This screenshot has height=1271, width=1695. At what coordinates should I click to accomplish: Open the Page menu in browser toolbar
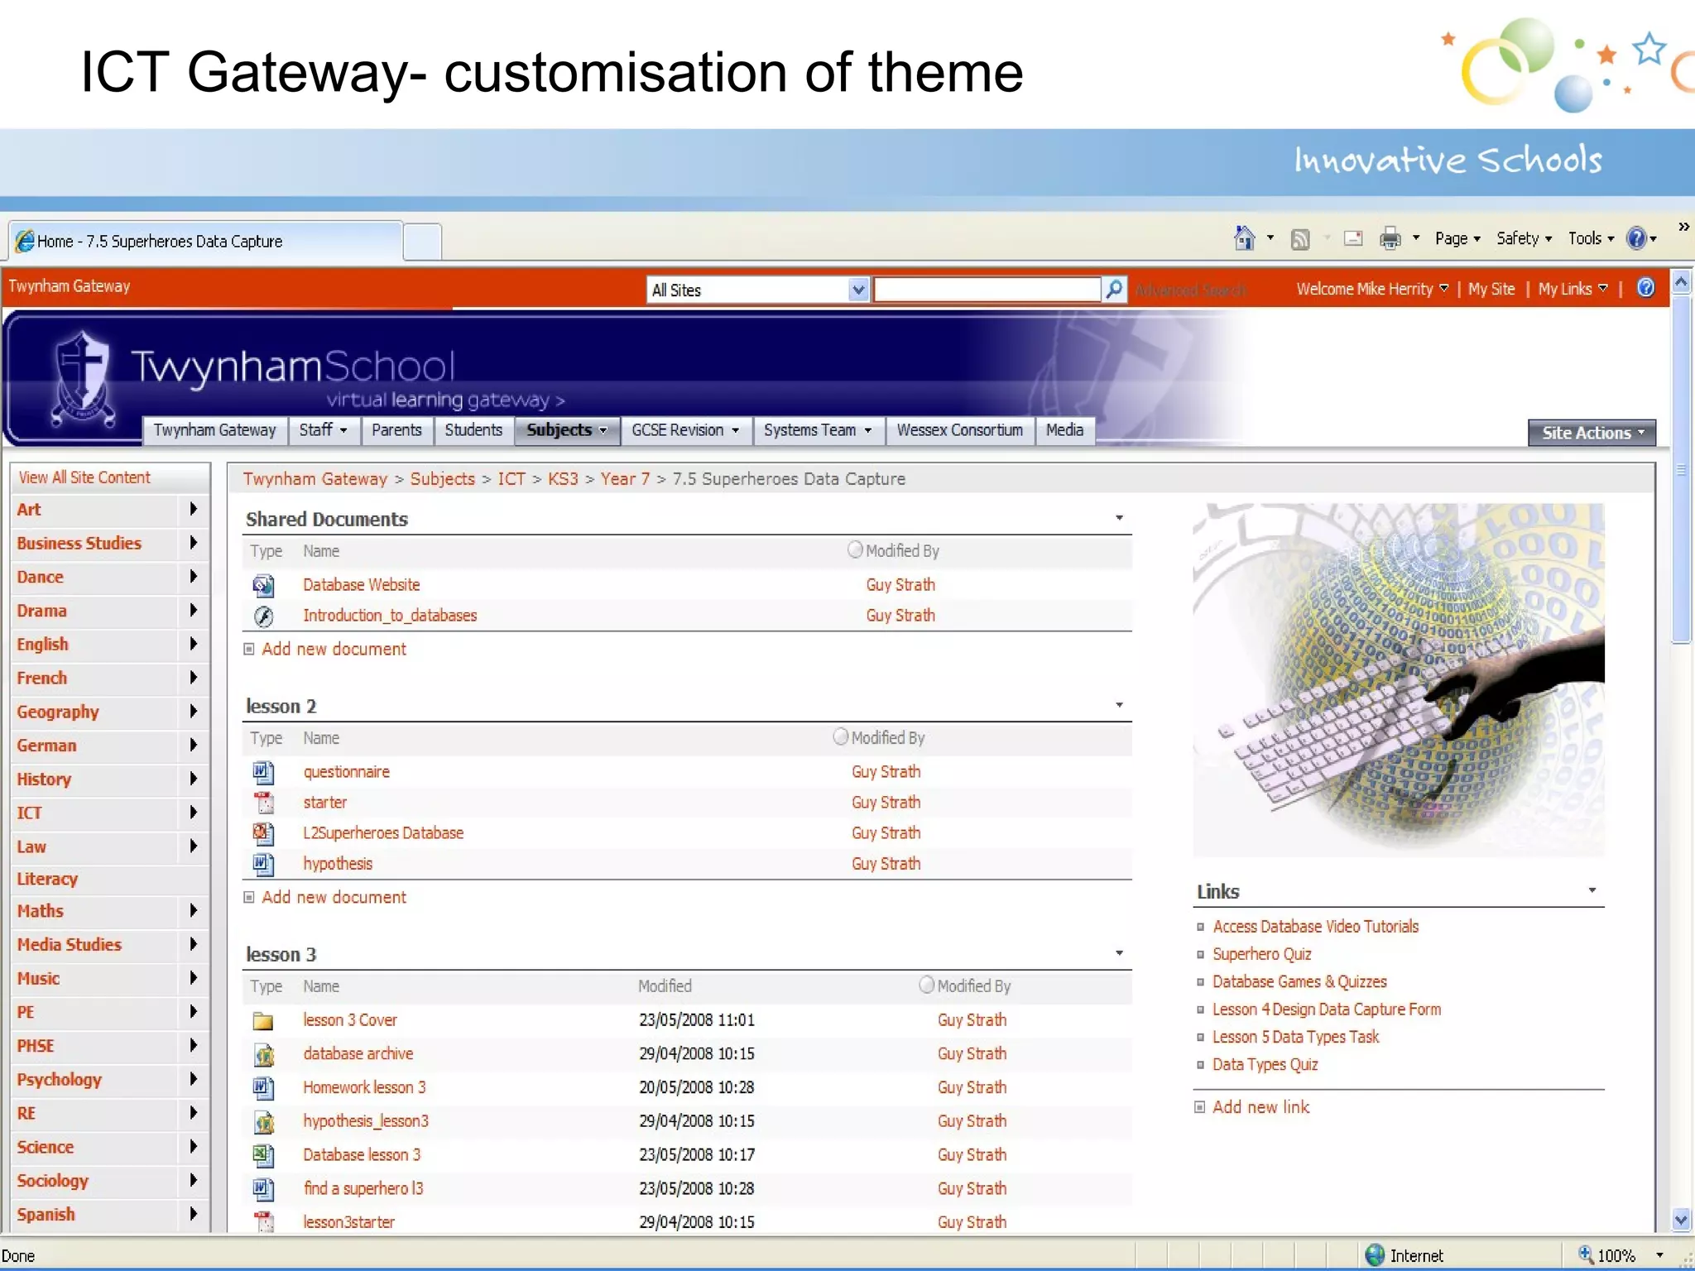click(x=1457, y=238)
